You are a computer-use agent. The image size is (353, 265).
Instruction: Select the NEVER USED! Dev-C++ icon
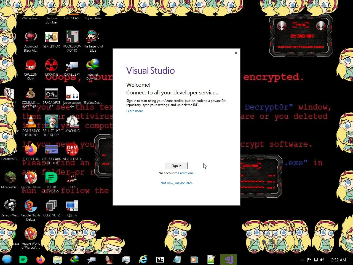pyautogui.click(x=72, y=152)
